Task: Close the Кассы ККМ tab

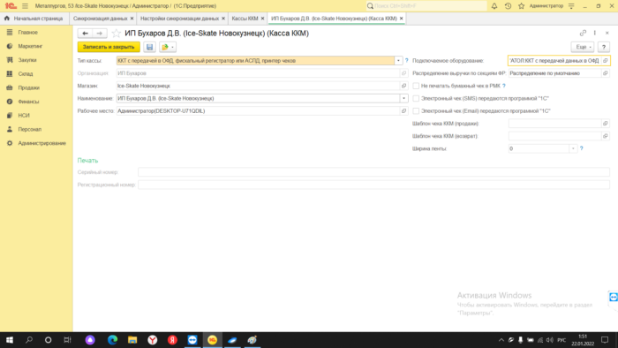Action: [x=262, y=19]
